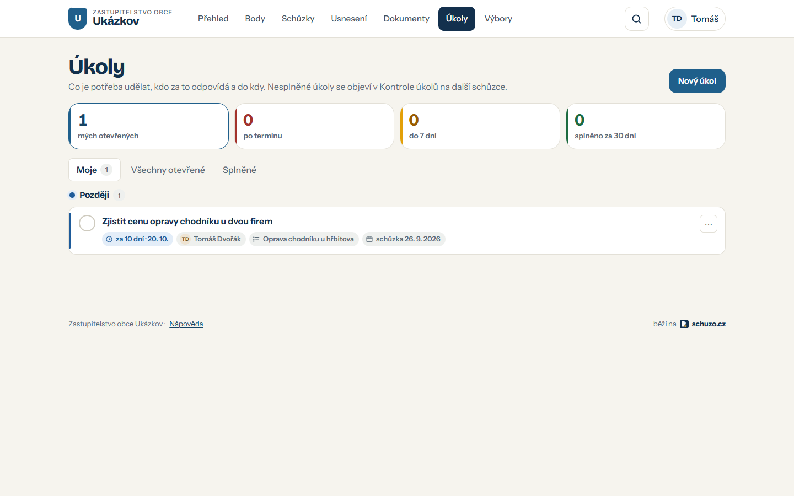The image size is (794, 496).
Task: Mark 'Zjistit cenu opravy chodníku' as done
Action: click(87, 223)
